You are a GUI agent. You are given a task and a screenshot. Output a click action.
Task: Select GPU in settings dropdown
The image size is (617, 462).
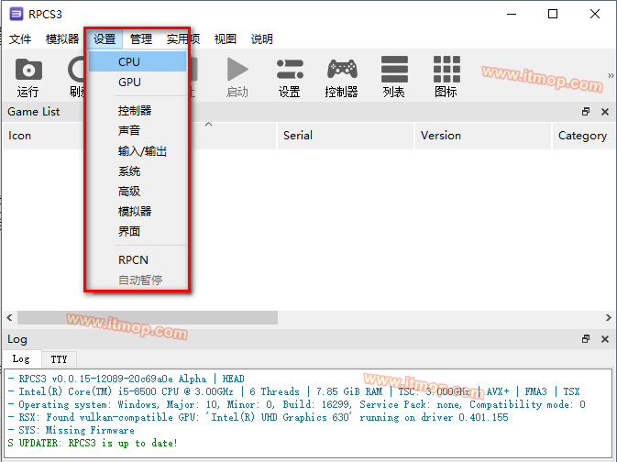pyautogui.click(x=138, y=82)
